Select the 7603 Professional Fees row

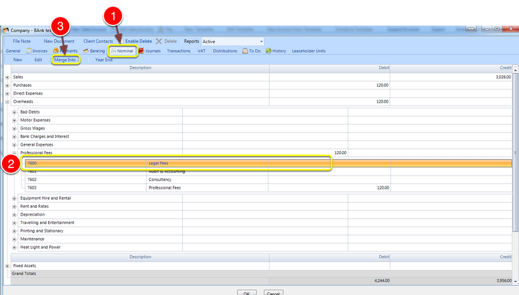268,188
